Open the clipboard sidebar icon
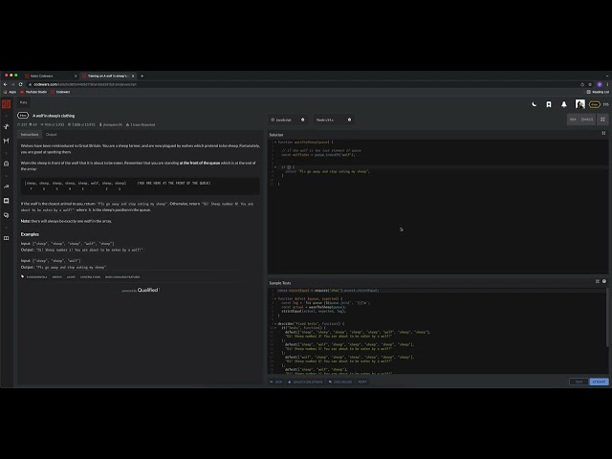 (x=7, y=164)
